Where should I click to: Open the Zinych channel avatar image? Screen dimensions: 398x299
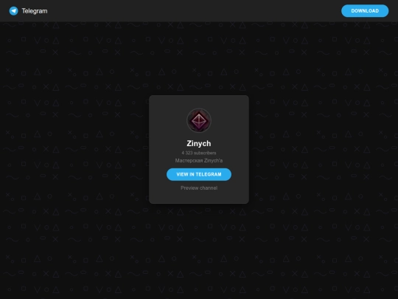(199, 120)
